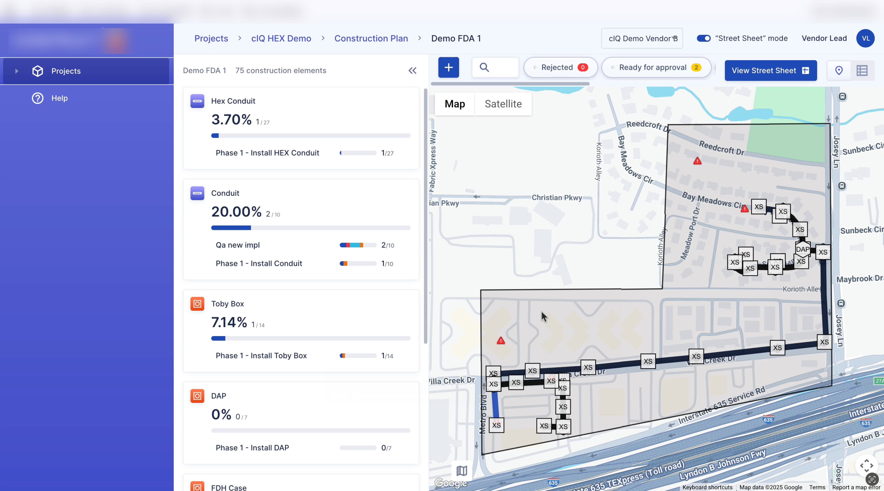This screenshot has height=491, width=884.
Task: Switch to the Satellite view tab
Action: click(x=503, y=104)
